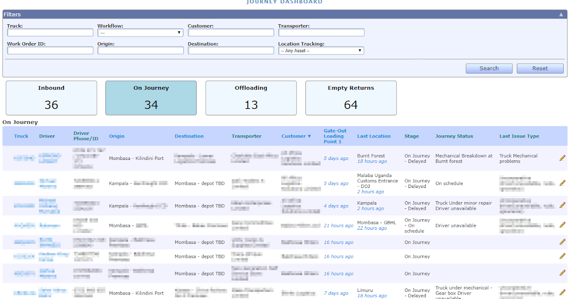Click the Reset button

tap(540, 68)
